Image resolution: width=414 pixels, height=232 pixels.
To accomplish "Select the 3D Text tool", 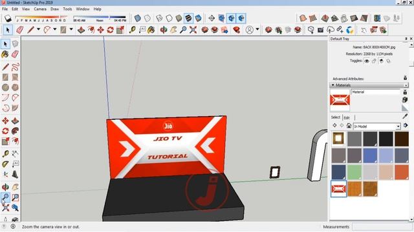I will [x=15, y=175].
